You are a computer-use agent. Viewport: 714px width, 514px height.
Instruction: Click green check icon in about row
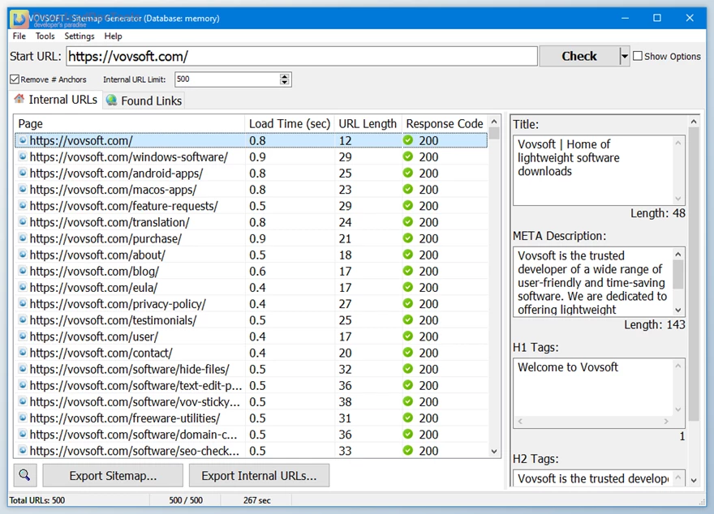[x=408, y=255]
